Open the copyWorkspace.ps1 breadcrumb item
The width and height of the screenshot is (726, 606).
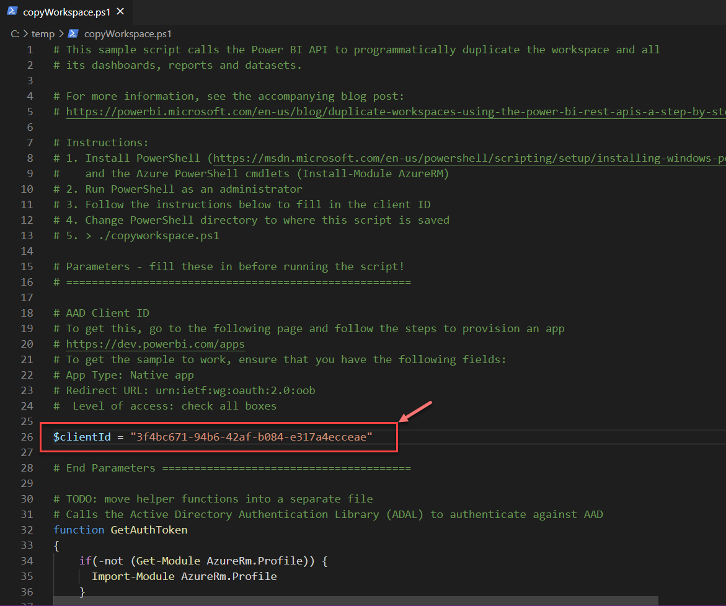pos(128,33)
